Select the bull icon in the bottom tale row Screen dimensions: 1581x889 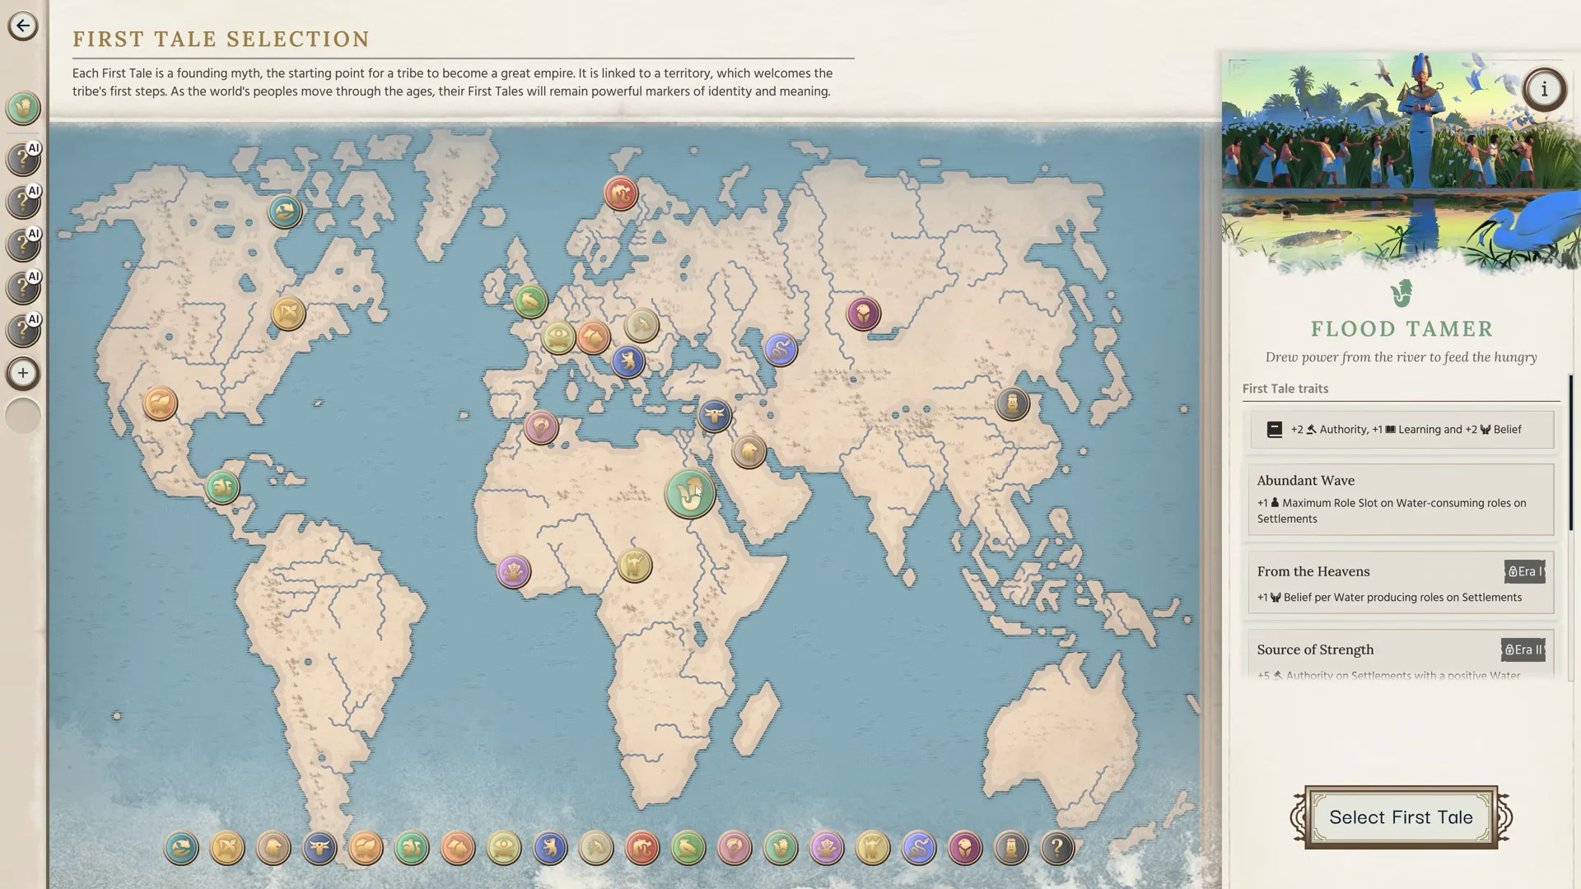tap(319, 847)
